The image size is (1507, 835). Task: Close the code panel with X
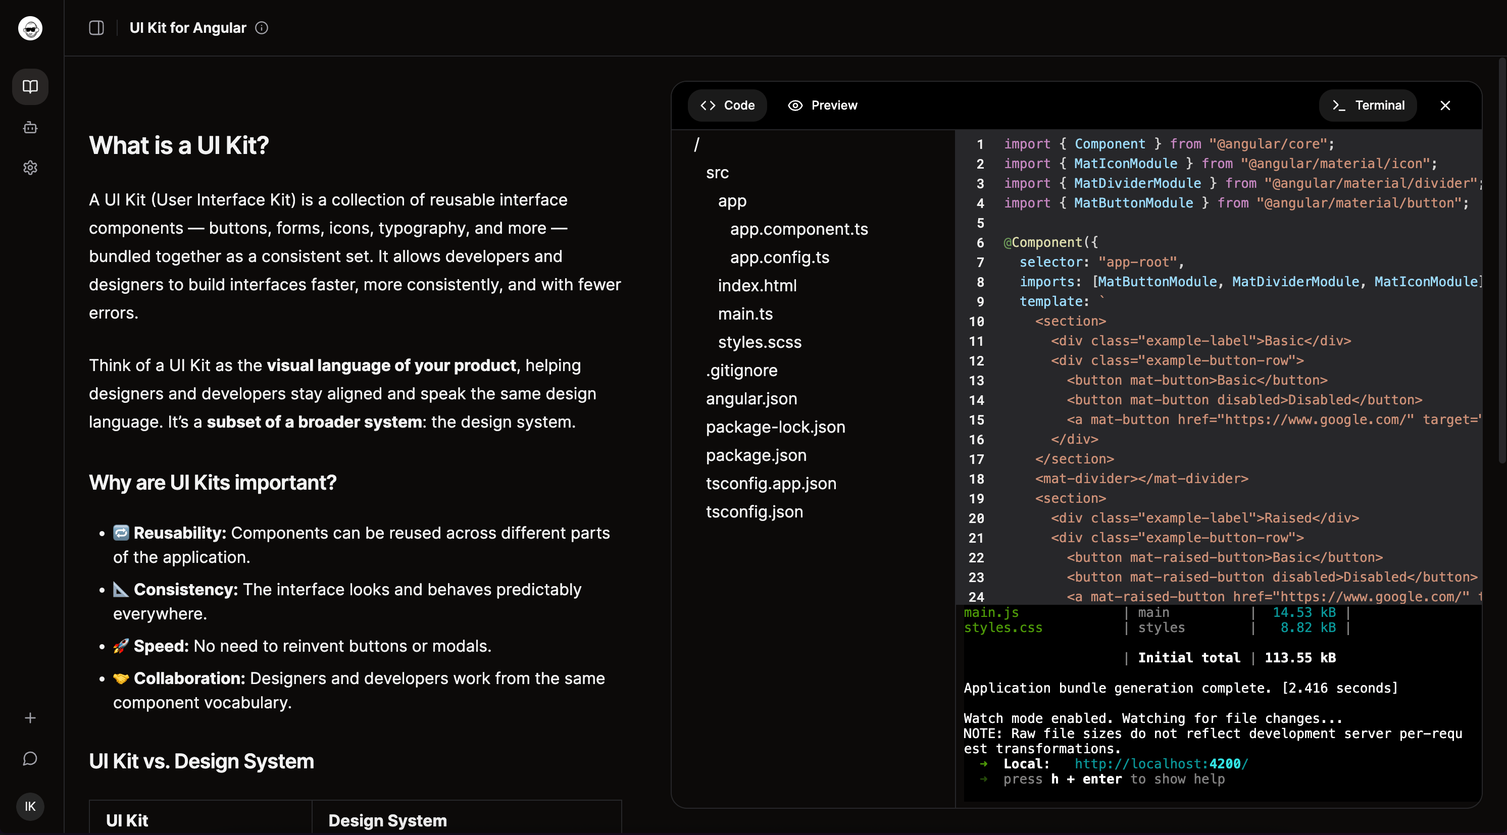1445,105
